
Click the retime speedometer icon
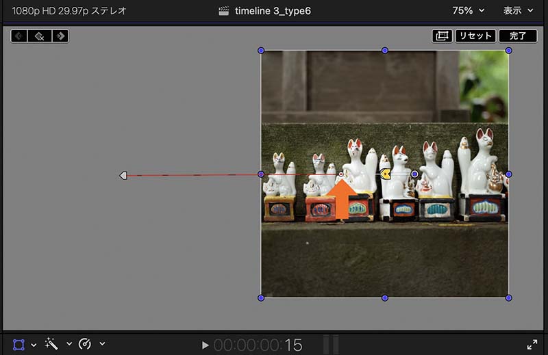tap(85, 344)
